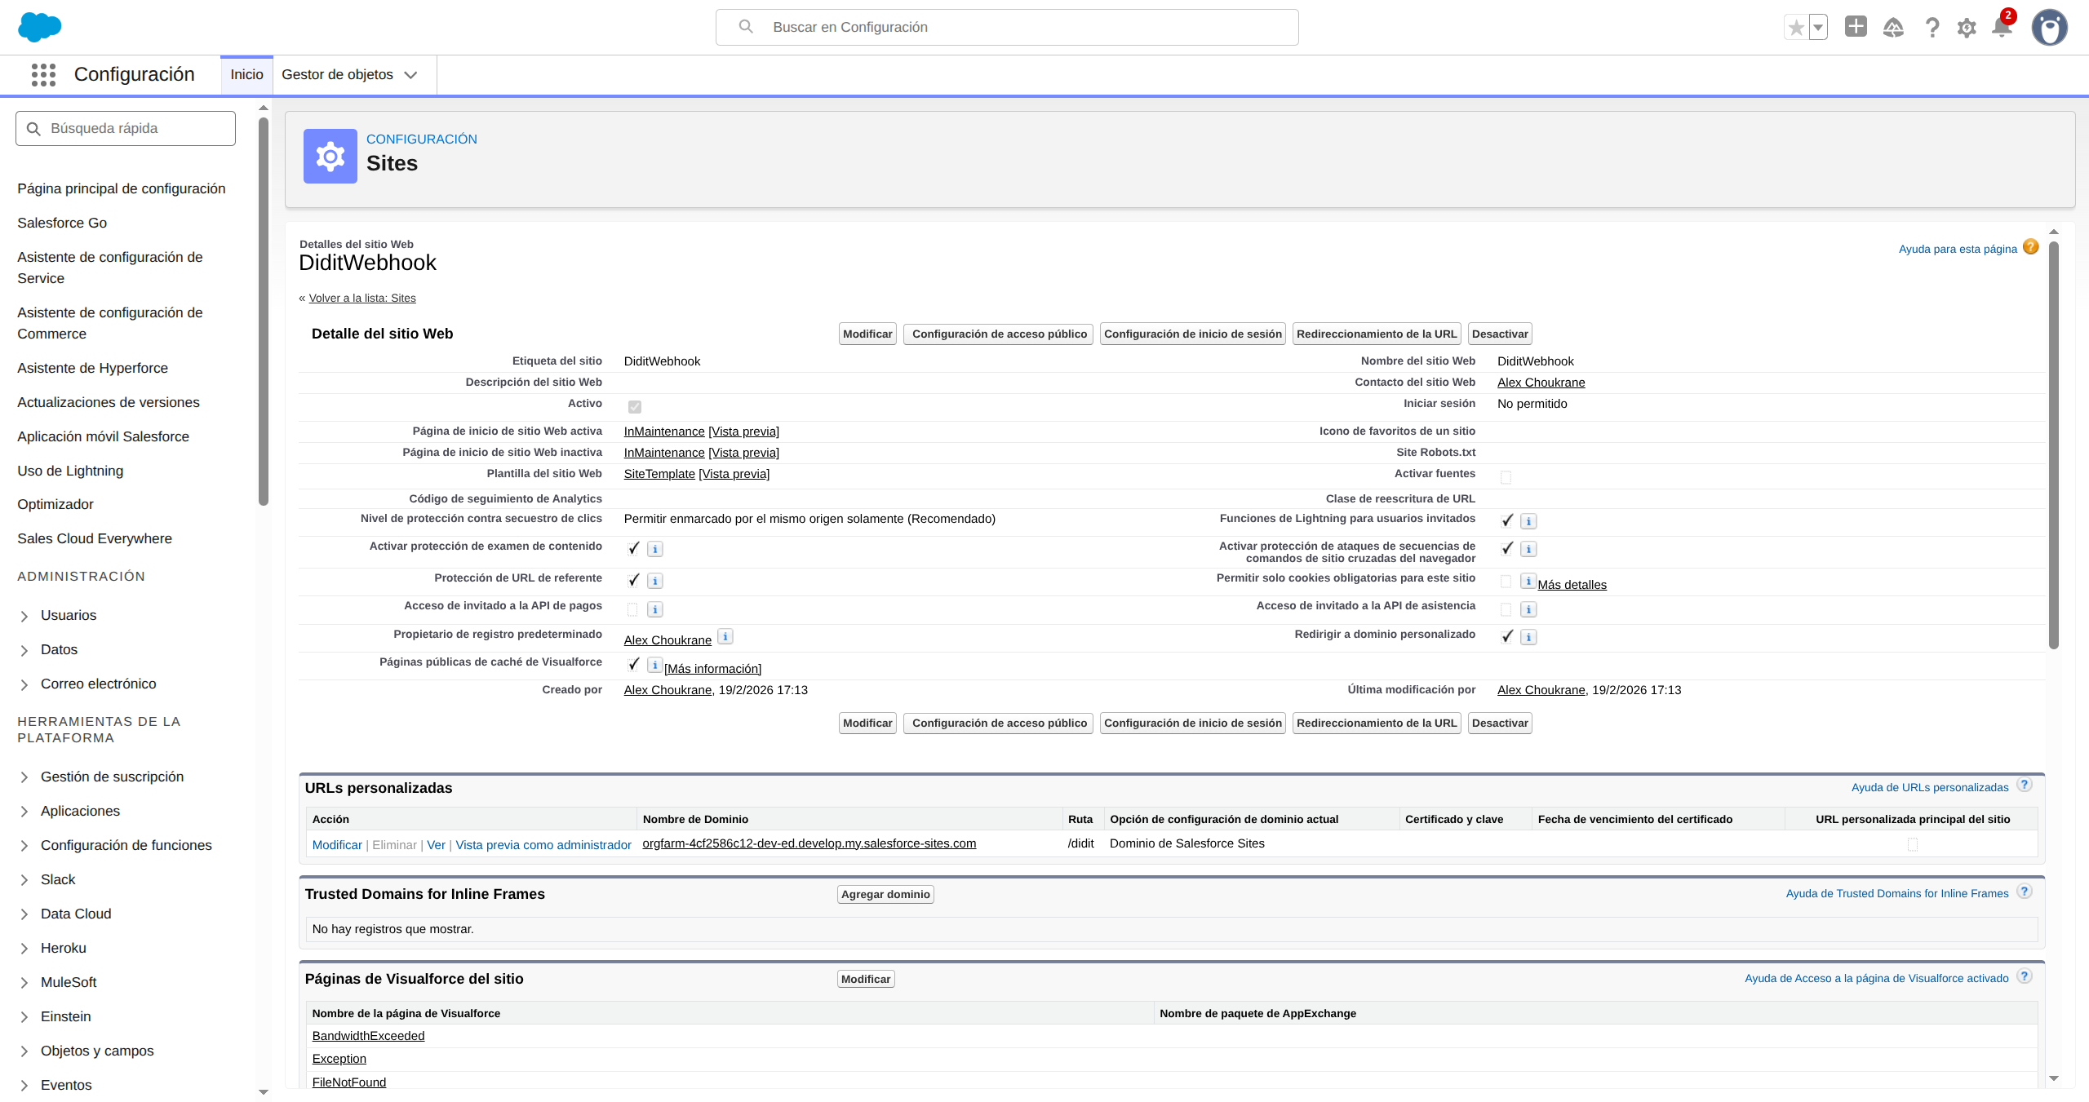Expand the Data Cloud section
Screen dimensions: 2089x1102
pos(24,914)
